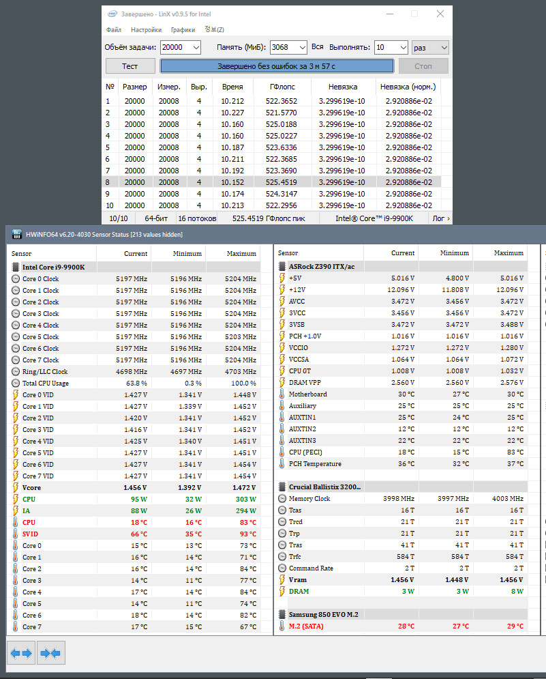Open the Файл menu in LinX
The width and height of the screenshot is (546, 679).
point(114,30)
